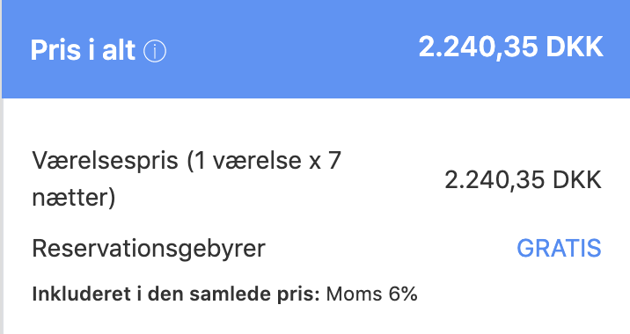
Task: Click the bold Inkluderet i den samlede pris text
Action: [x=176, y=294]
